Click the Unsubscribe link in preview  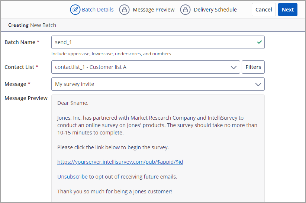(x=73, y=177)
